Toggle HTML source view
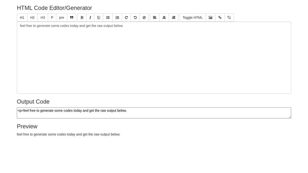Screen dimensions: 308x173 click(x=192, y=18)
